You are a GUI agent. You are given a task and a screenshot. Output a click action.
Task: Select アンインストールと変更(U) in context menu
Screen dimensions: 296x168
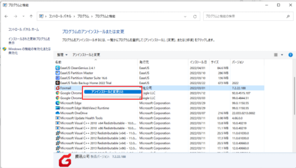point(107,91)
